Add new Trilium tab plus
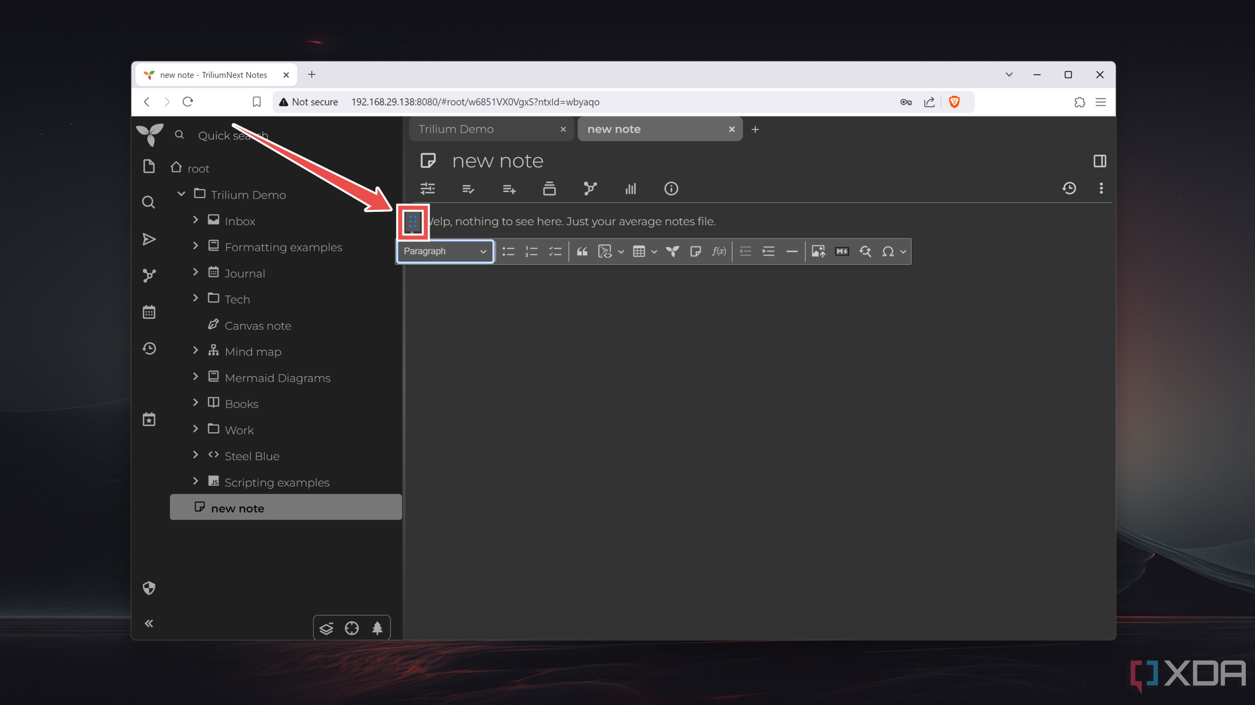The height and width of the screenshot is (705, 1255). [756, 130]
